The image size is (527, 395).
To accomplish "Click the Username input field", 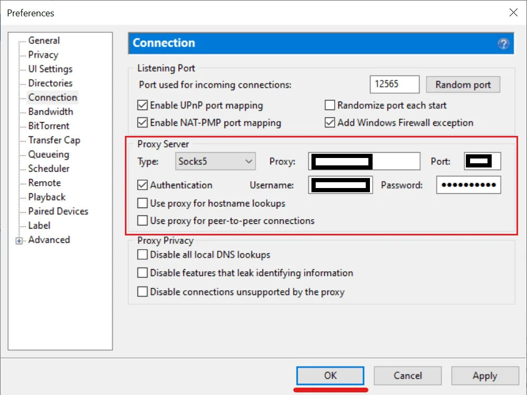I will coord(340,185).
